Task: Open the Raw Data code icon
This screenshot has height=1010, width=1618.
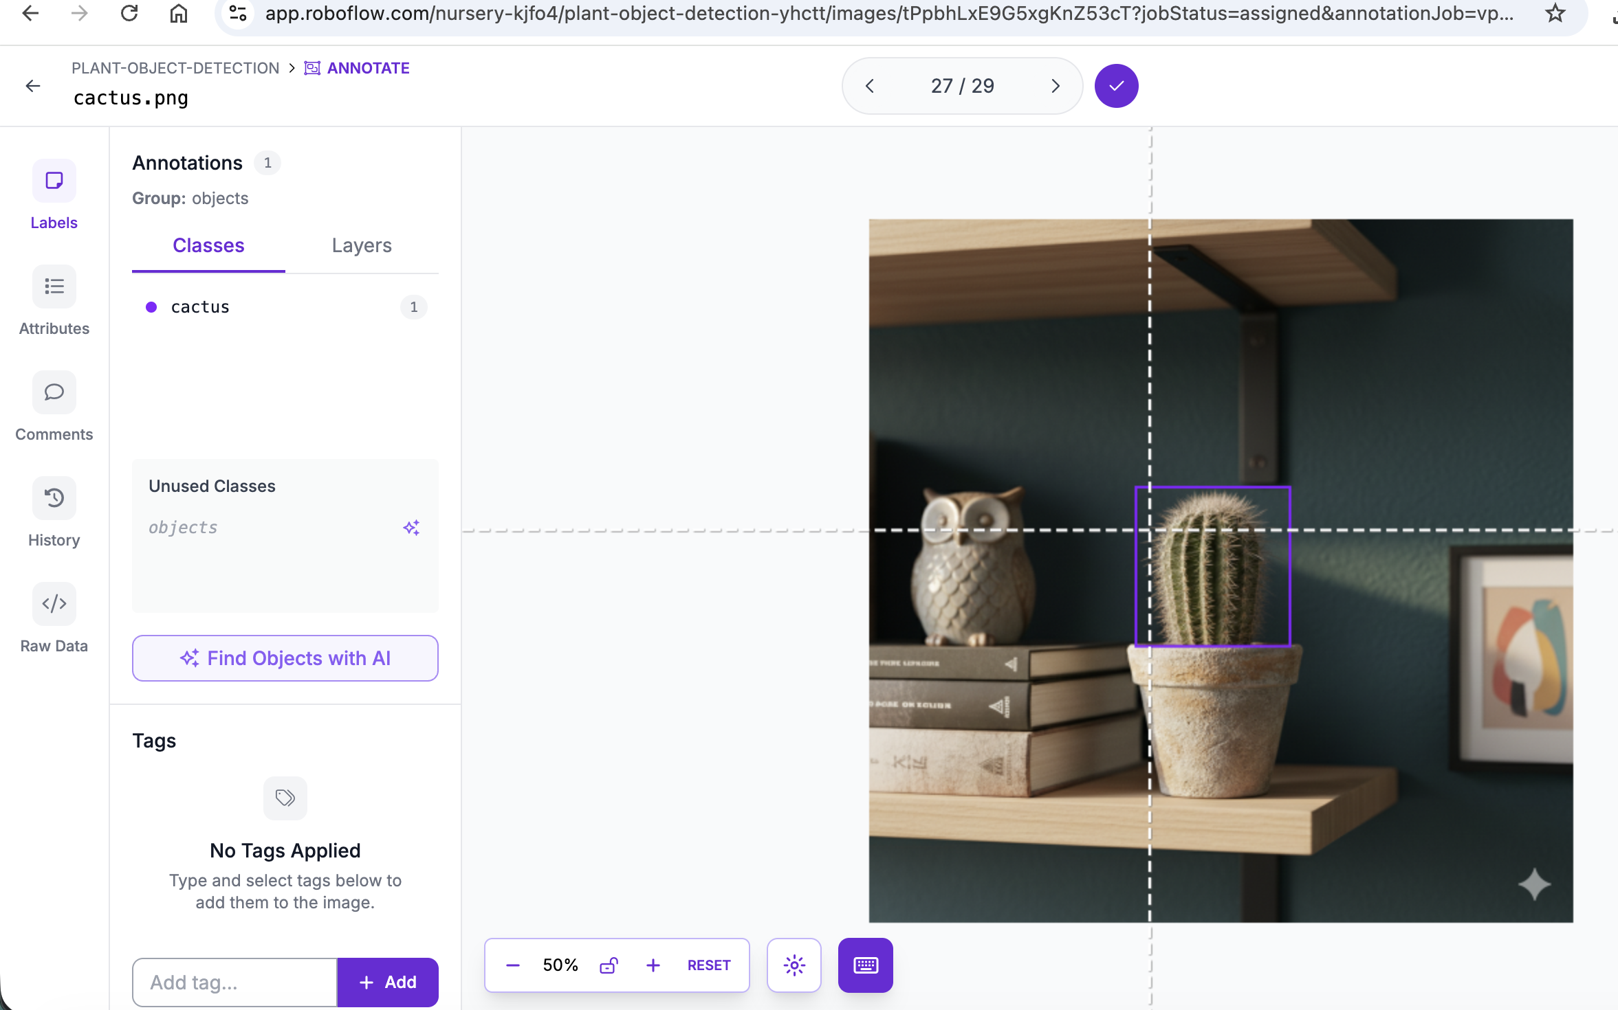Action: point(54,604)
